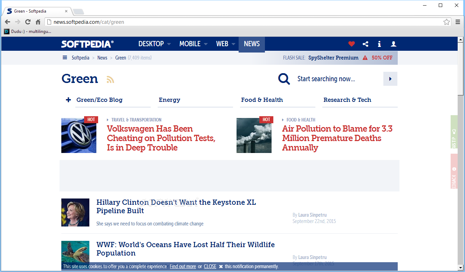Open the green News Tip side tab
Image resolution: width=465 pixels, height=272 pixels.
(454, 132)
